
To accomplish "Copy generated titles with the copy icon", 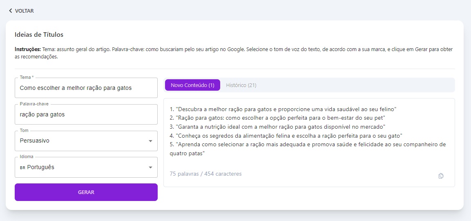I will [x=441, y=176].
